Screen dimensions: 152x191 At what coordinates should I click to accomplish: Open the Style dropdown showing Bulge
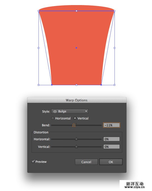click(68, 111)
